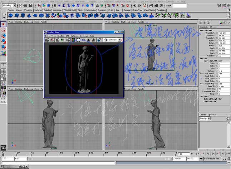The height and width of the screenshot is (169, 231).
Task: Open Options menu in Render View
Action: pyautogui.click(x=74, y=36)
